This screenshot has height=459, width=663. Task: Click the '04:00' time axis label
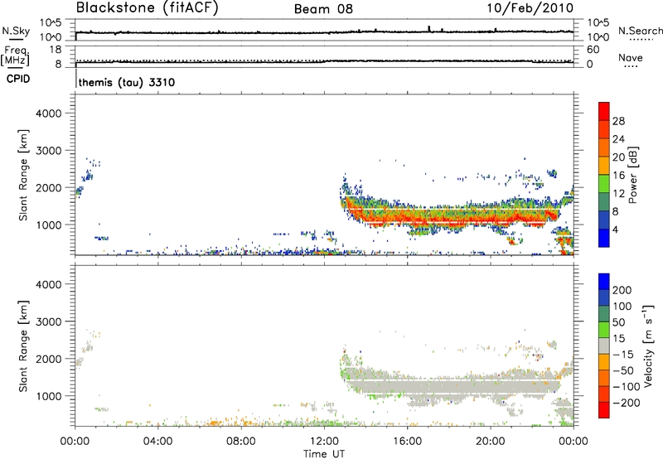click(157, 442)
